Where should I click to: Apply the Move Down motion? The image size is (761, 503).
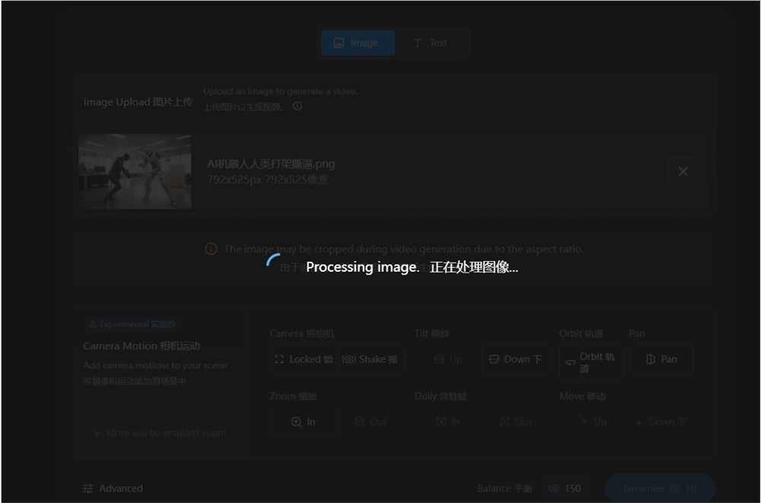tap(659, 421)
